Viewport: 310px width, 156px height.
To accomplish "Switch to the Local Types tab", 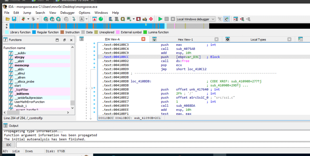I will [x=258, y=40].
